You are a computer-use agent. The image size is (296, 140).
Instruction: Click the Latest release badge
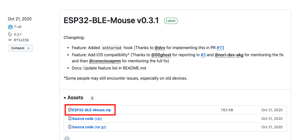click(171, 21)
